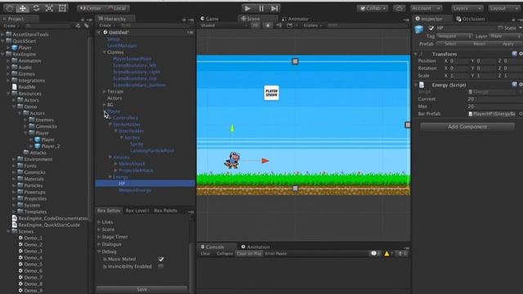This screenshot has height=294, width=523.
Task: Open the Occlusion tab
Action: (x=471, y=19)
